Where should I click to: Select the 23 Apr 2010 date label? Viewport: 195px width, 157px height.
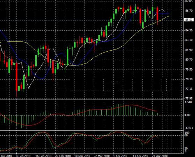tap(160, 156)
